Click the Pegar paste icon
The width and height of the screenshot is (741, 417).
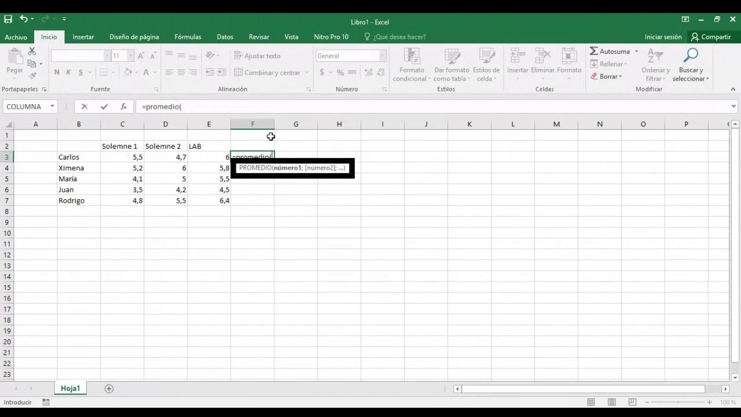pyautogui.click(x=14, y=57)
